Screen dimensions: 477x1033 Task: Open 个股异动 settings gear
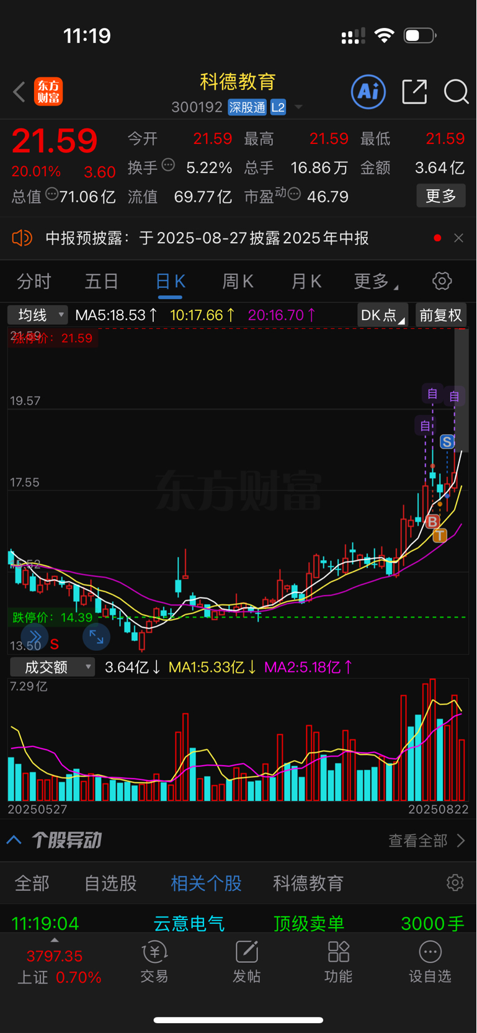(x=455, y=883)
